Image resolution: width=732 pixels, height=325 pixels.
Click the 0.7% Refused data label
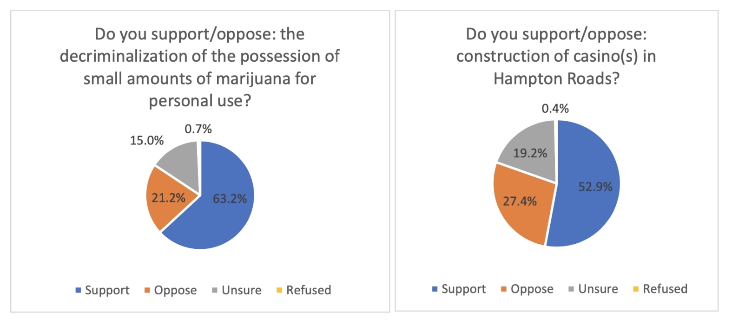click(198, 129)
